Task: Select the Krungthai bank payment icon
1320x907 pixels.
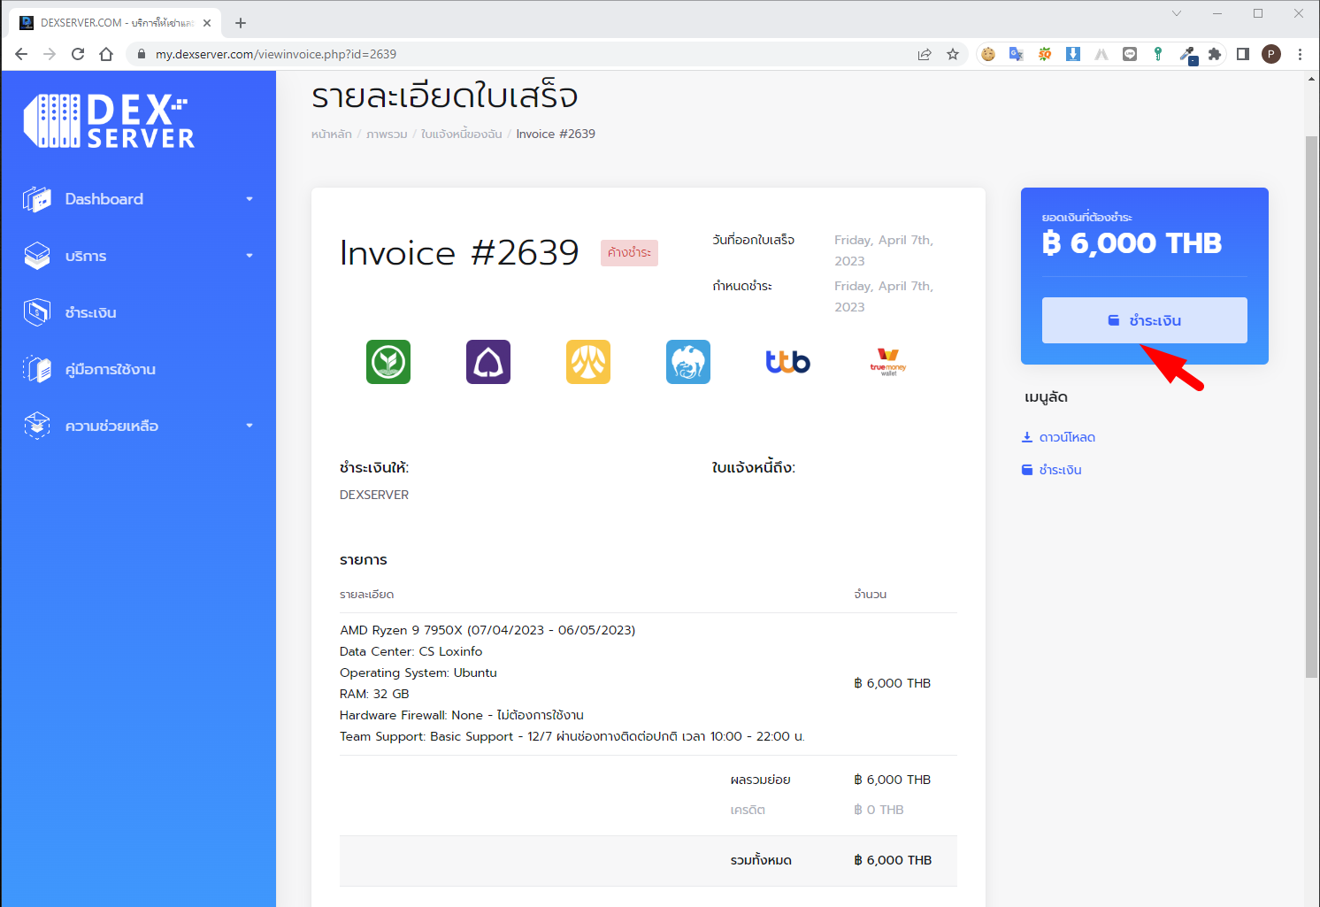Action: tap(688, 361)
